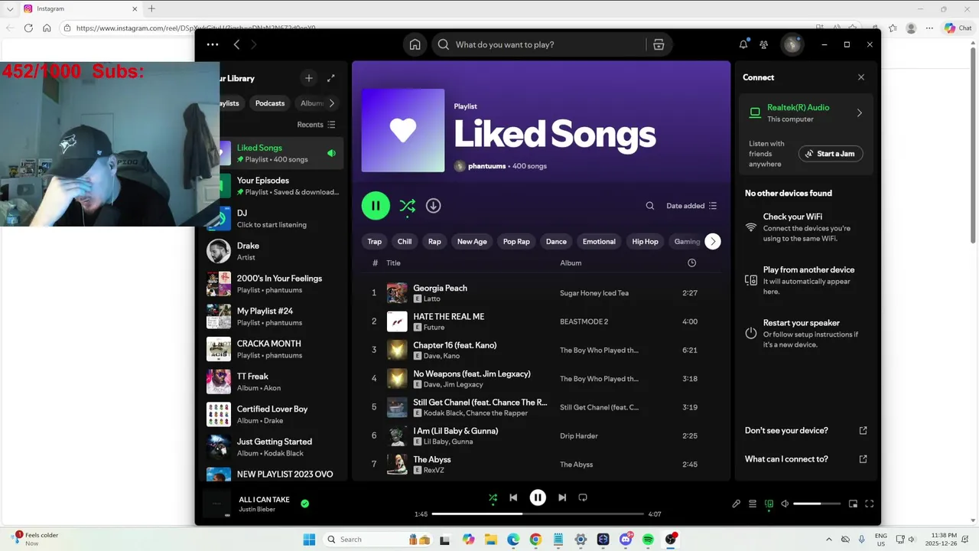Open the Don't see your device? link
Image resolution: width=979 pixels, height=551 pixels.
(805, 430)
